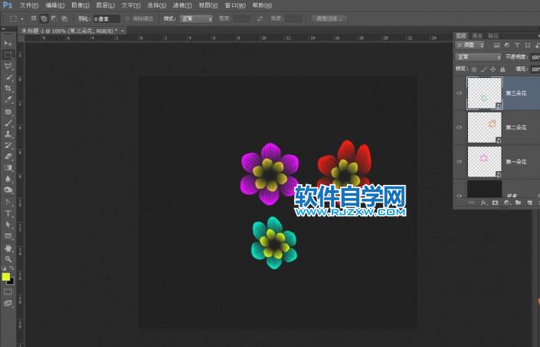Image resolution: width=540 pixels, height=347 pixels.
Task: Hide the 第三朵花 layer
Action: click(459, 93)
